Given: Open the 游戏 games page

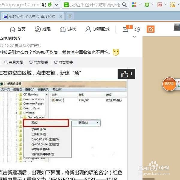Looking at the screenshot, I should click(68, 29).
